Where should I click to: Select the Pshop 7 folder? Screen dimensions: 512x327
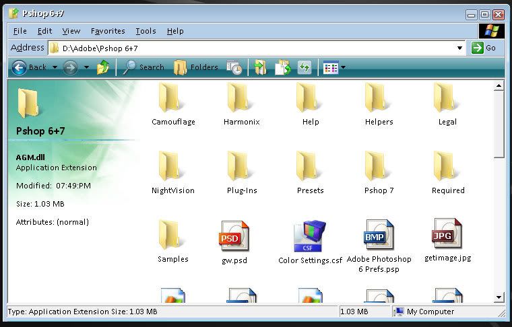click(379, 173)
